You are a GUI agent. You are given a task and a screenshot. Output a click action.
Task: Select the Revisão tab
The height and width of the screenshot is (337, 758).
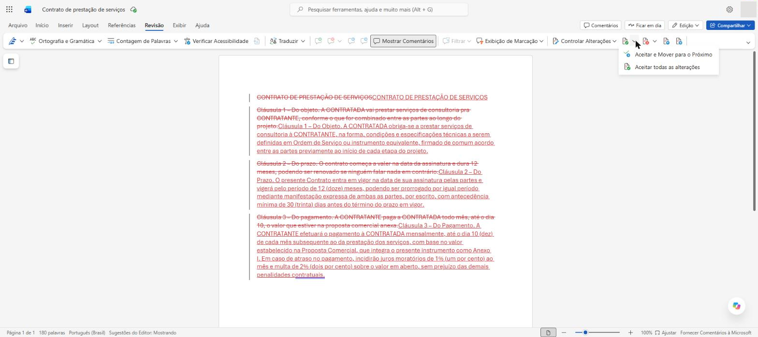[154, 25]
